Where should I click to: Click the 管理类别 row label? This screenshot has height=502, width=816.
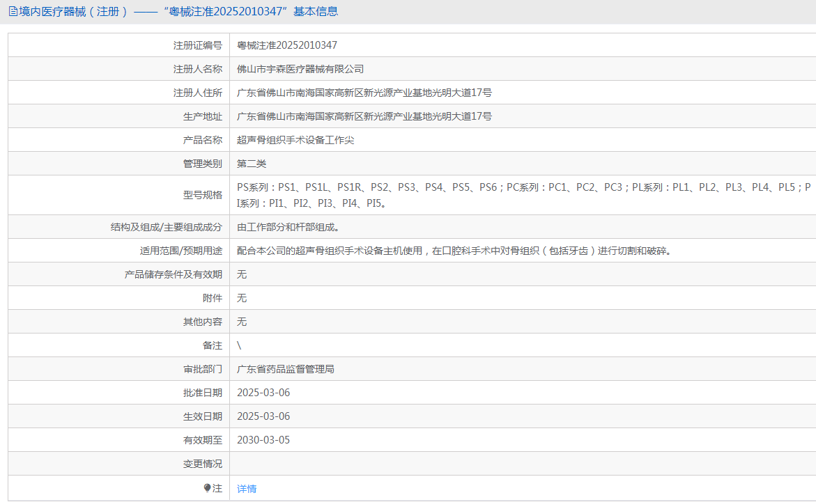point(203,164)
